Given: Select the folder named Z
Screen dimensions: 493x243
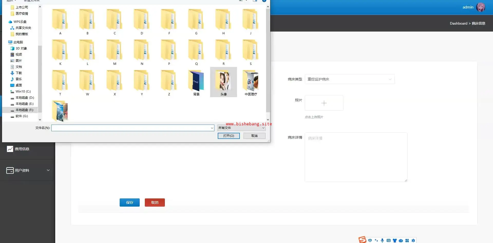Looking at the screenshot, I should coord(169,83).
